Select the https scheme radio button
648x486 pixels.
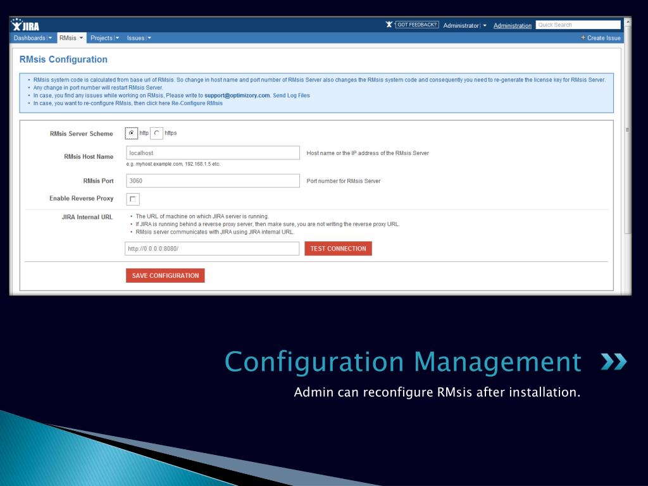157,133
